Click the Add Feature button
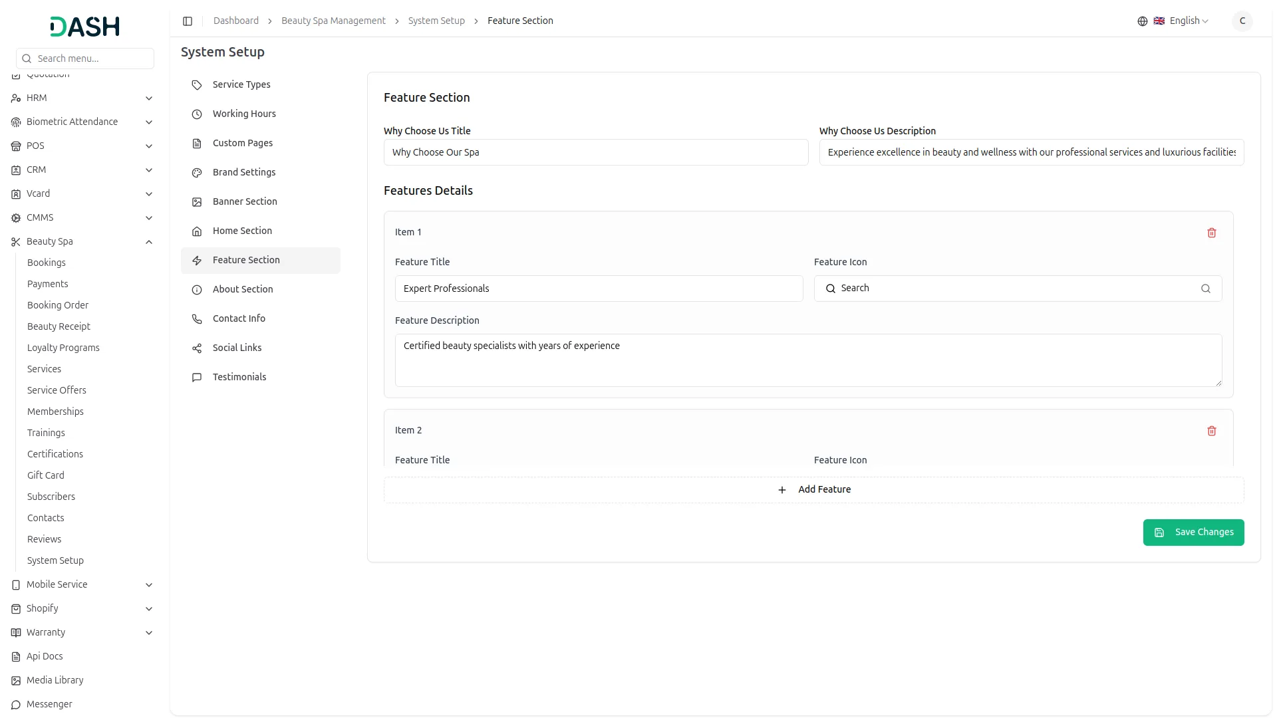This screenshot has height=718, width=1277. (x=813, y=490)
